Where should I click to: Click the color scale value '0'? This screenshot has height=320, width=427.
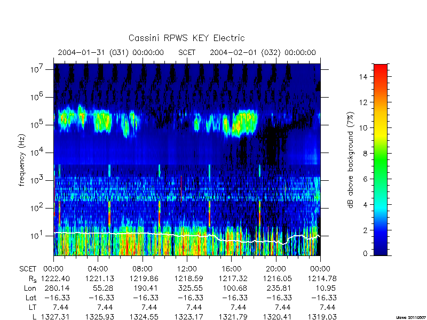(365, 254)
